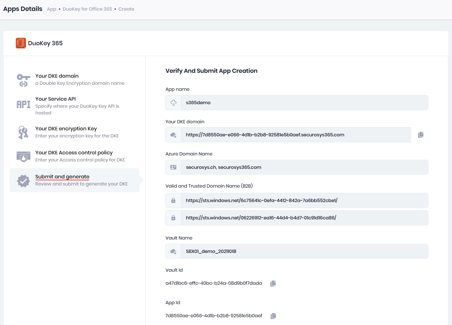
Task: Click the DuoKey 365 Office logo icon
Action: coord(21,43)
